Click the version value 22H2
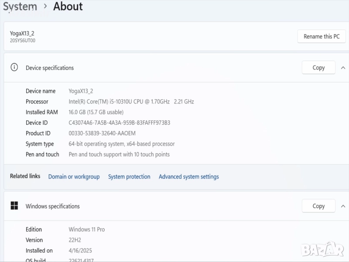Viewport: 349px width, 262px height. pos(75,240)
